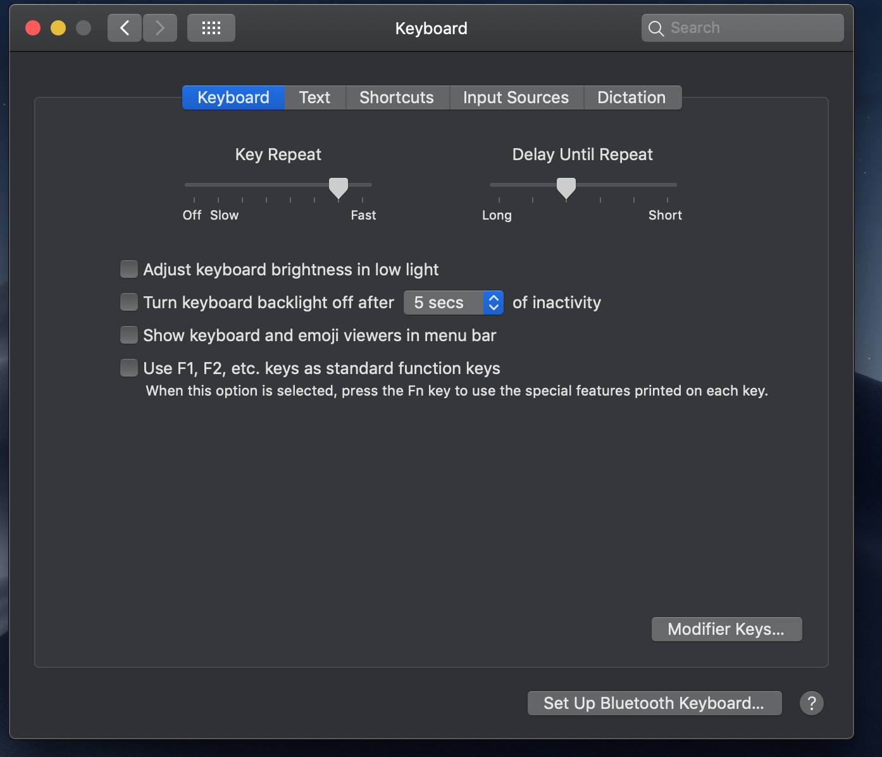Select the Input Sources tab
This screenshot has width=882, height=757.
click(x=516, y=97)
